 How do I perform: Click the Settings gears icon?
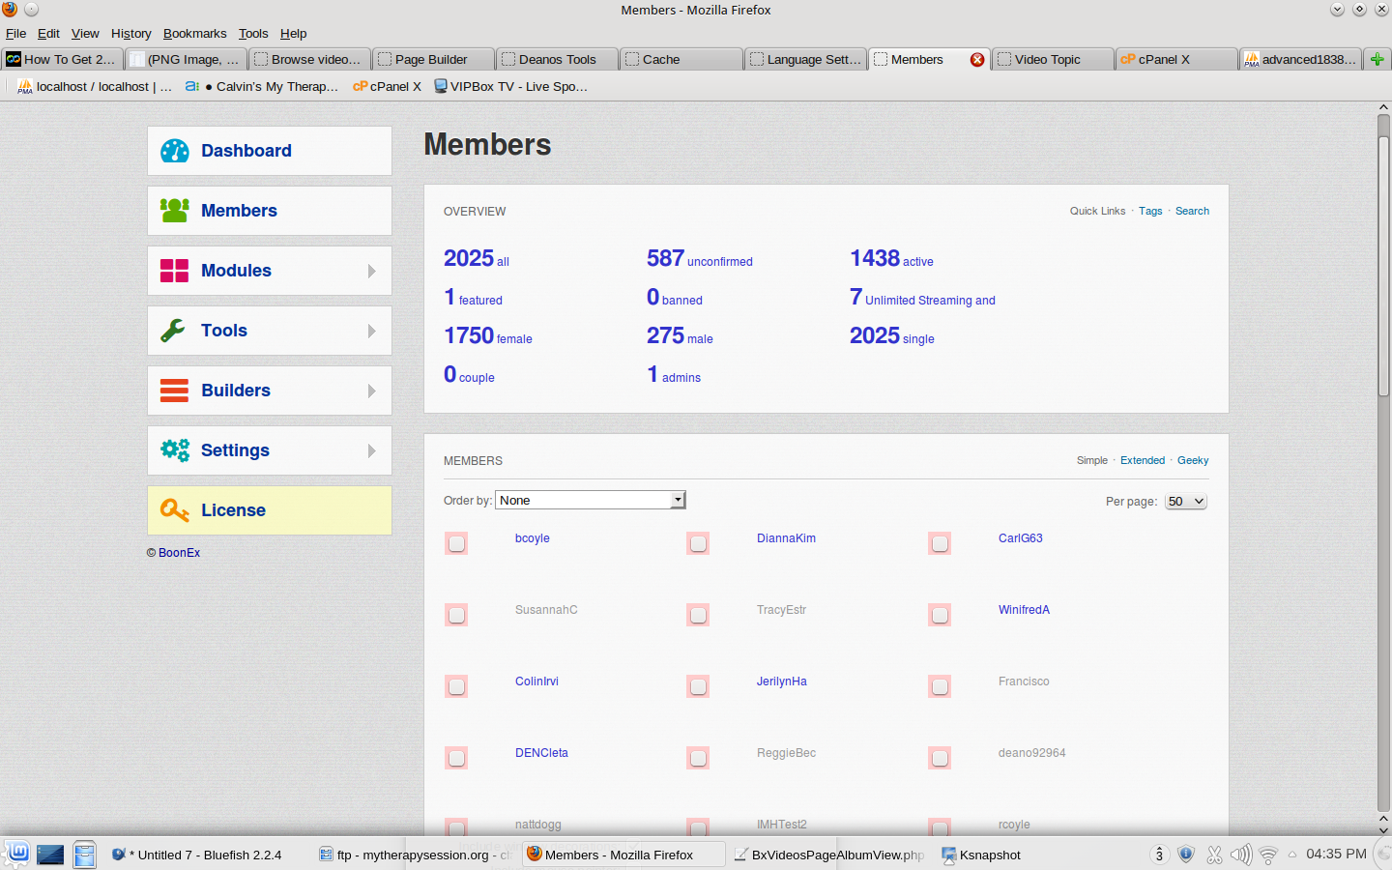(175, 450)
